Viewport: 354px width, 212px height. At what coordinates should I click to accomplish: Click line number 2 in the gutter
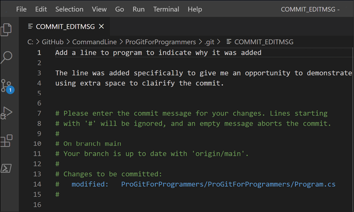pos(39,63)
